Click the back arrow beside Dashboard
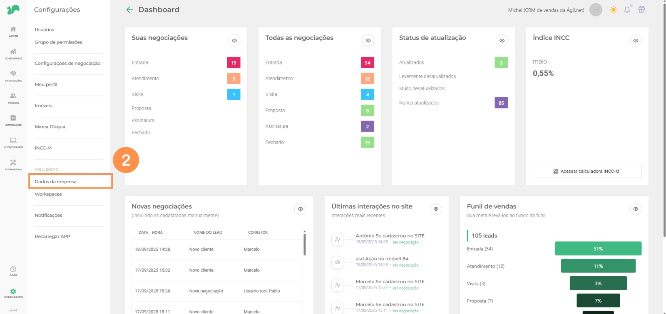The height and width of the screenshot is (314, 666). click(130, 10)
